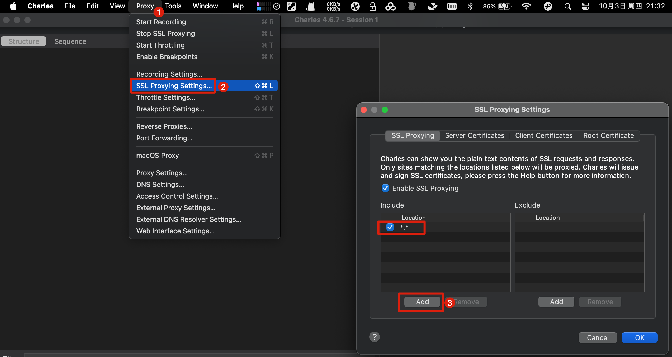Switch to the Server Certificates tab
This screenshot has height=357, width=672.
pos(475,135)
